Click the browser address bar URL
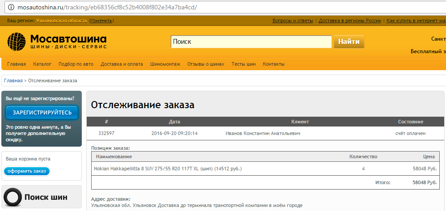The width and height of the screenshot is (446, 211). [x=107, y=8]
